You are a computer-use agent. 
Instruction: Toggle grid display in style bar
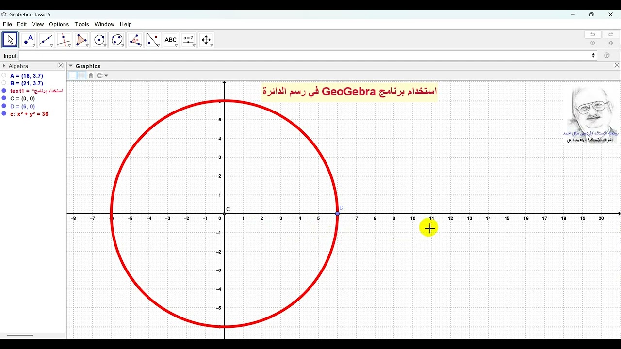[82, 75]
